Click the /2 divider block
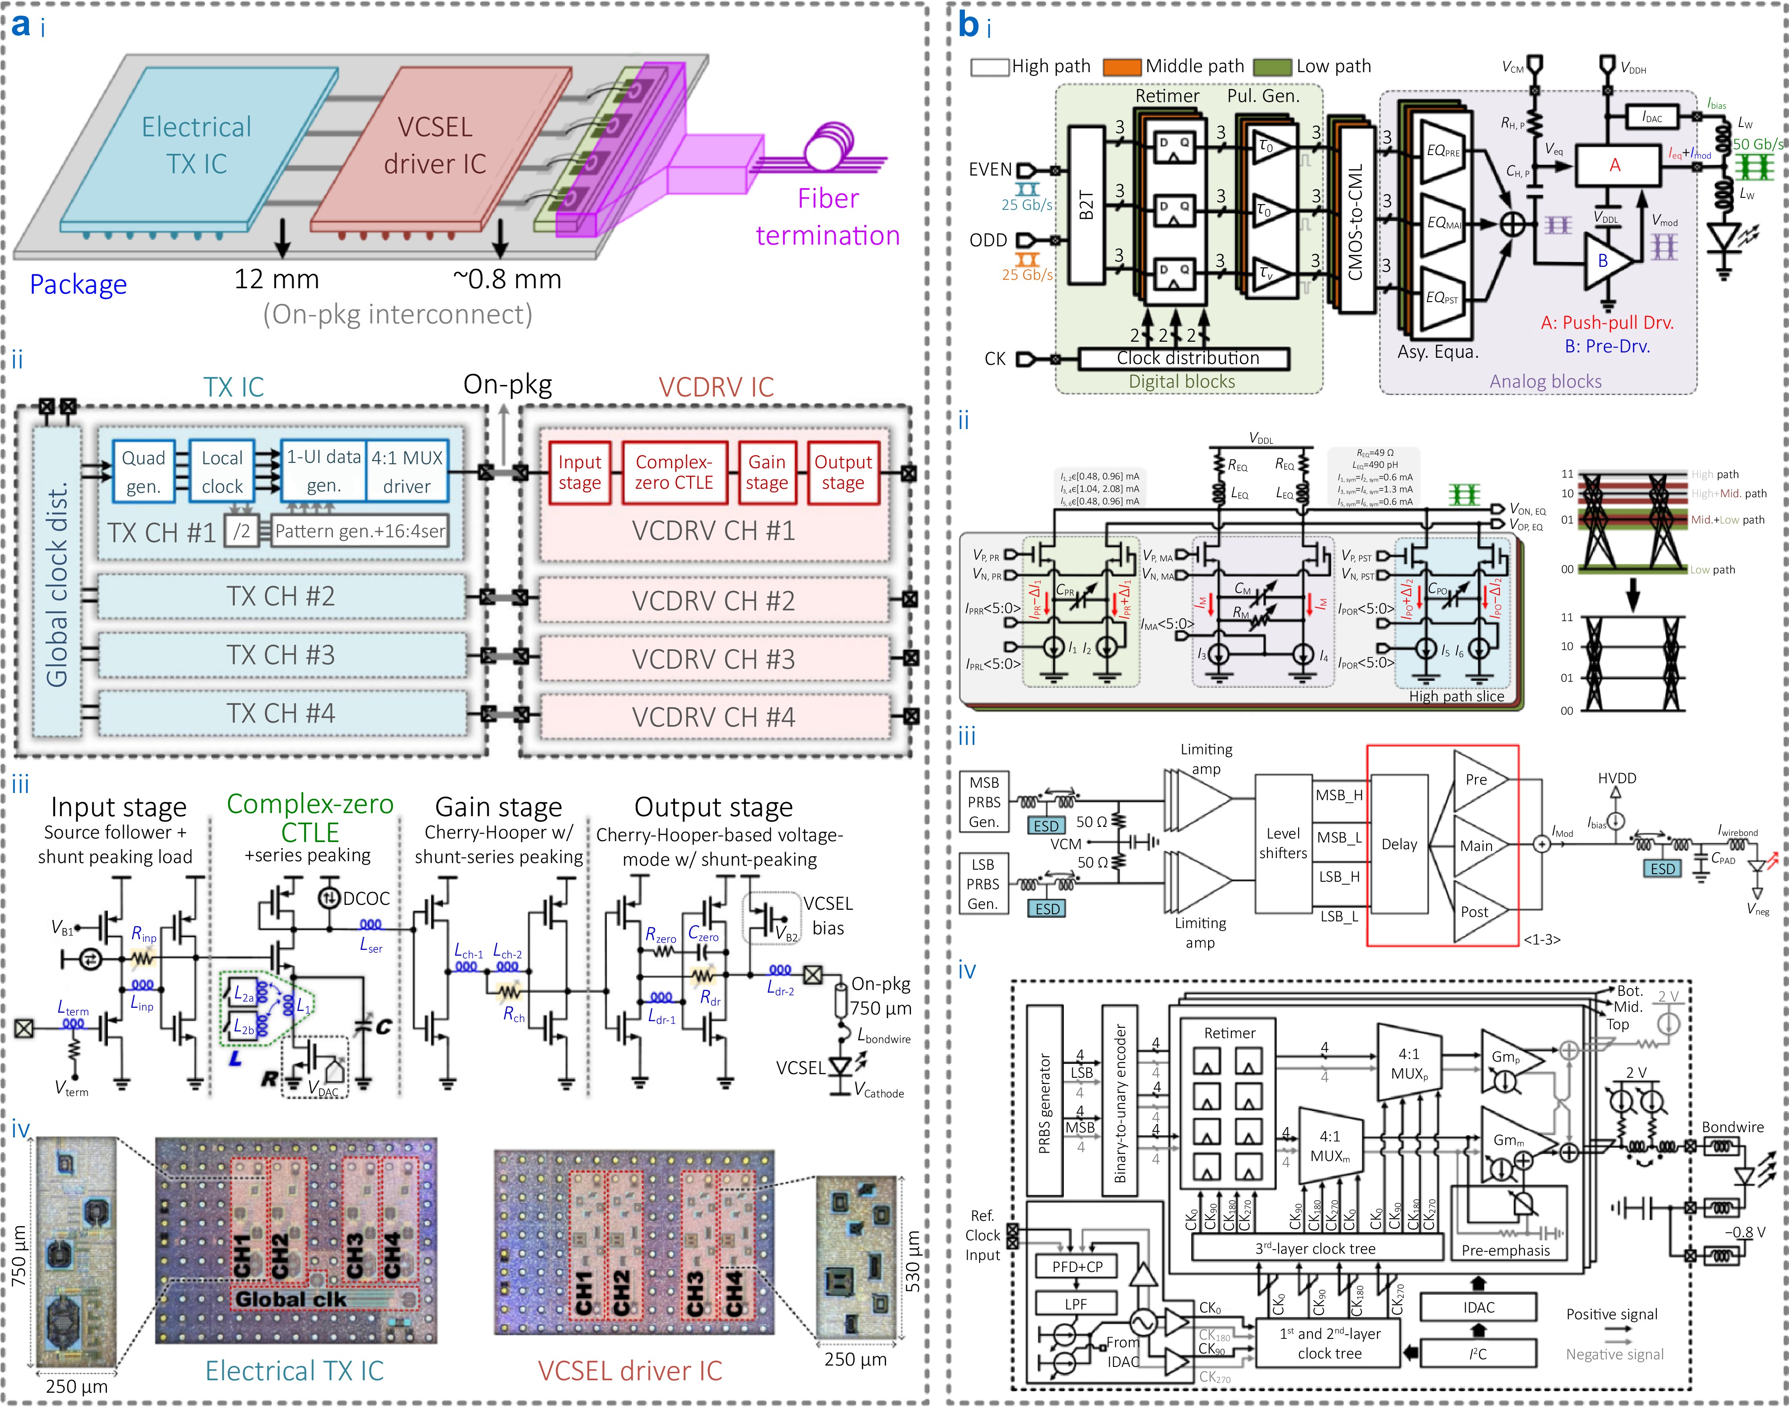The image size is (1789, 1407). click(241, 532)
